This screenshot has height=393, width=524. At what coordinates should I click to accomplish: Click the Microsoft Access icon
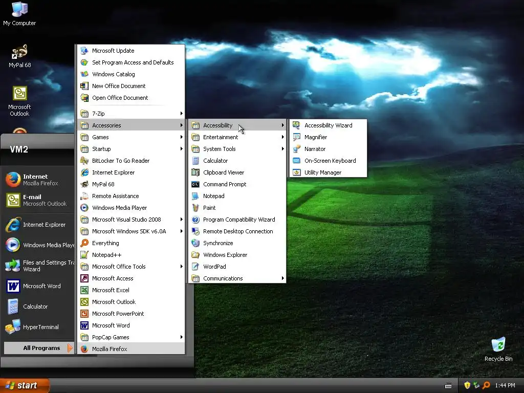[84, 278]
